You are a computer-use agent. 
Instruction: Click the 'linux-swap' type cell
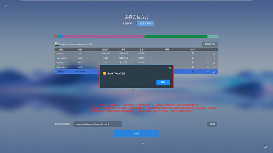tap(80, 71)
